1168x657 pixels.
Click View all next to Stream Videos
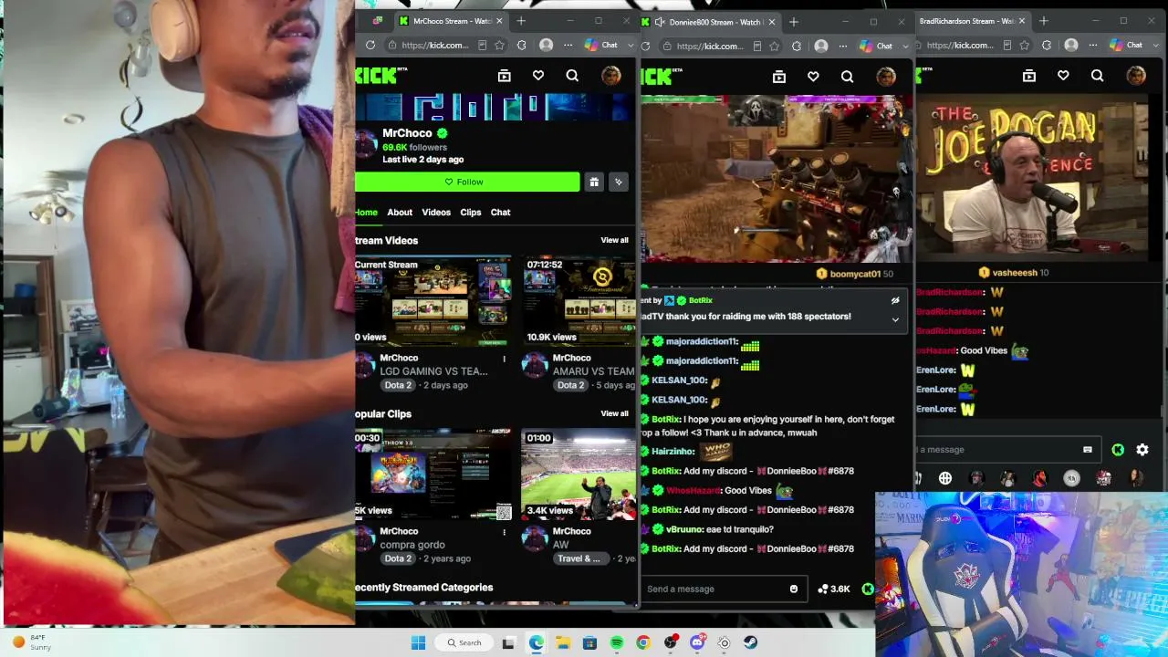coord(614,240)
